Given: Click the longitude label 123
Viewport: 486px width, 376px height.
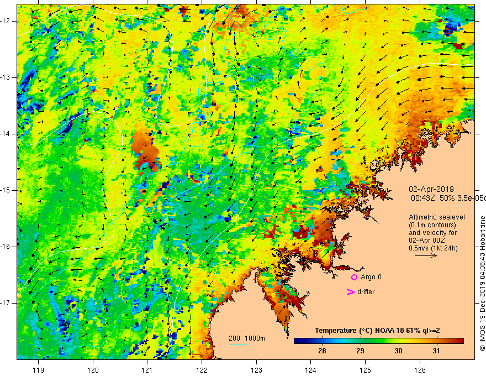Looking at the screenshot, I should (256, 370).
